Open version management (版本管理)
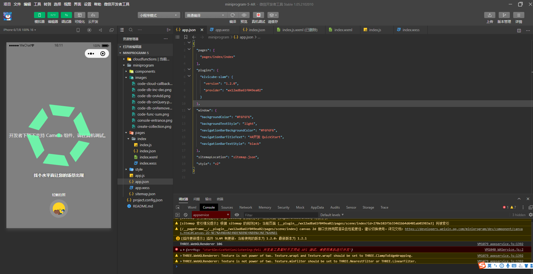 (x=504, y=15)
